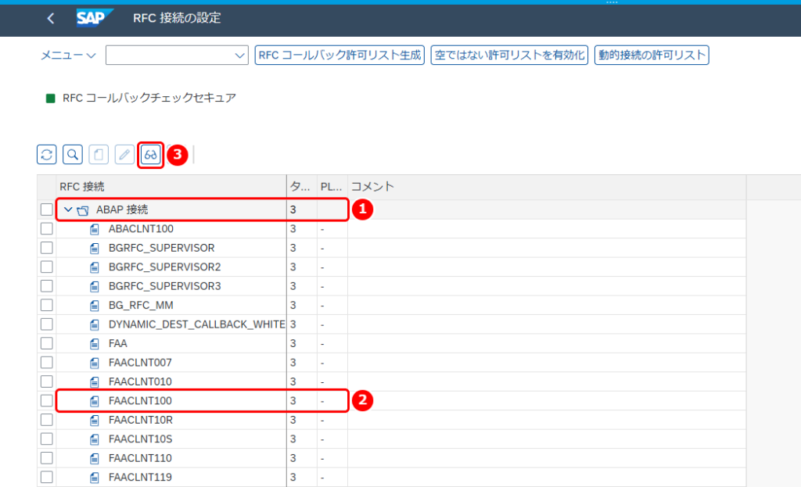Click the ABAP 接続 folder icon
Screen dimensions: 801x487
pos(83,209)
